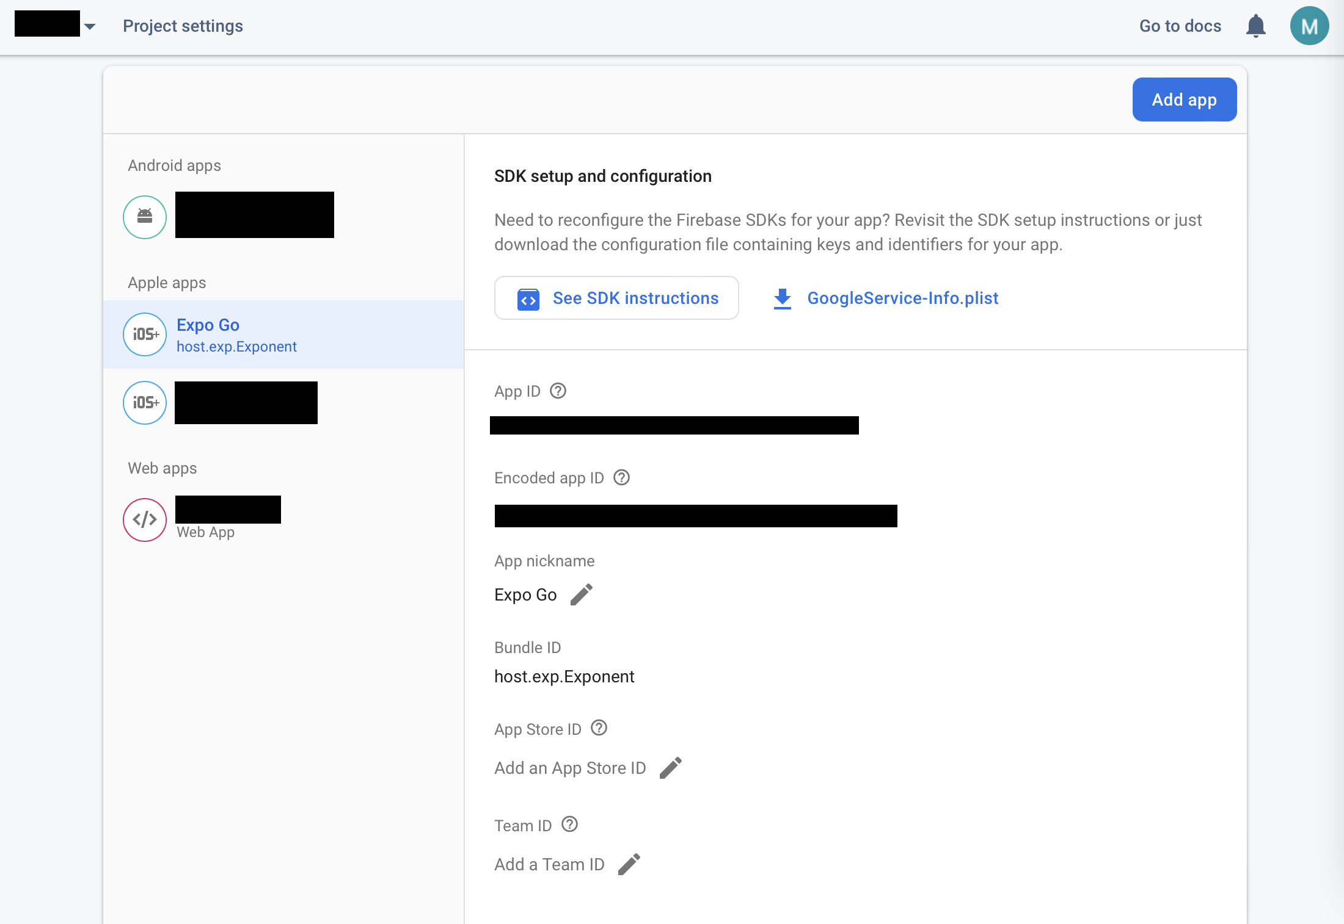Click the Web App code icon
The image size is (1344, 924).
(144, 519)
